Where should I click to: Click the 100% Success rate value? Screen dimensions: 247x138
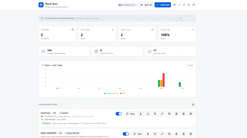coord(165,35)
